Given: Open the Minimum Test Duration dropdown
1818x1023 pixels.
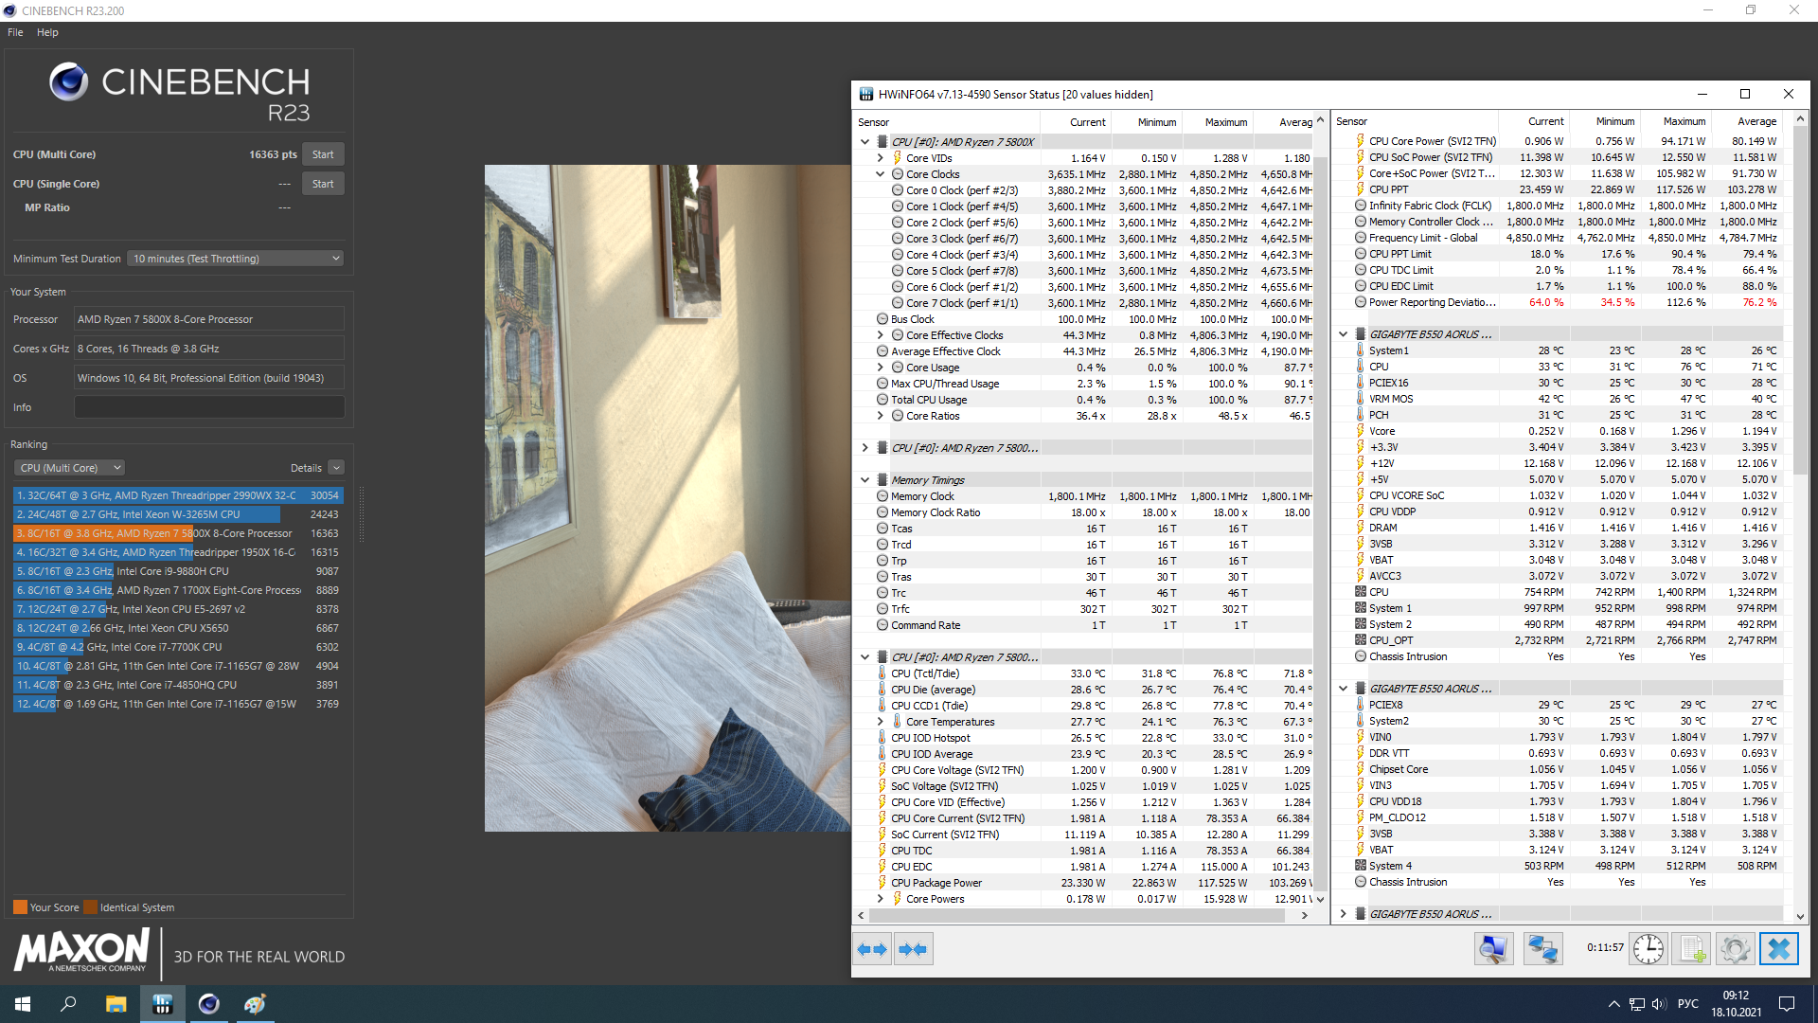Looking at the screenshot, I should (x=235, y=259).
